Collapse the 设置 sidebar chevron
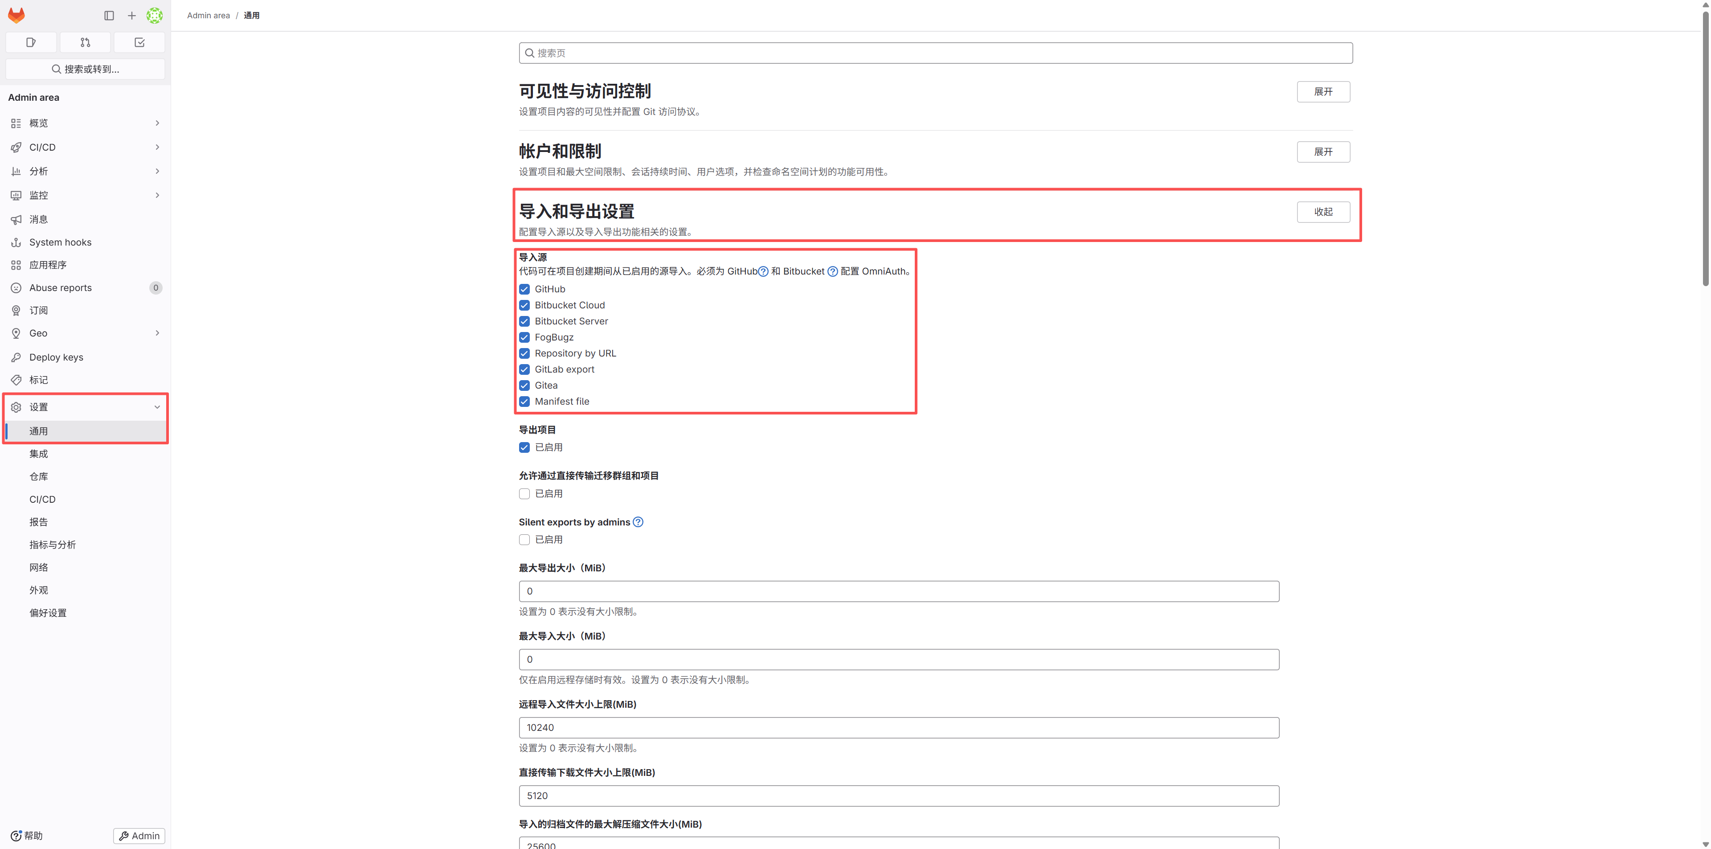This screenshot has width=1711, height=849. tap(157, 407)
